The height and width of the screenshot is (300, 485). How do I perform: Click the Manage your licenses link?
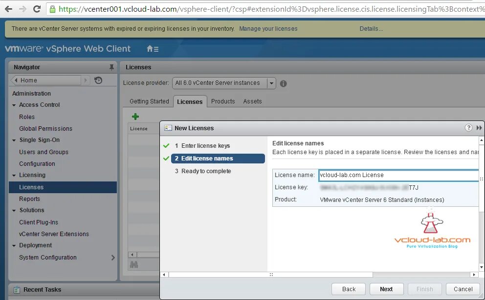268,29
